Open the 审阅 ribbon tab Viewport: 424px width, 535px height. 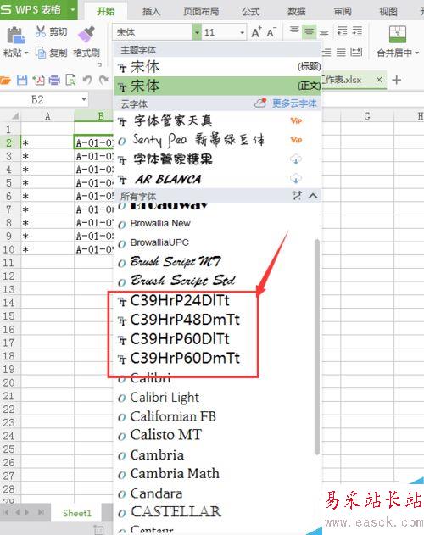point(343,12)
